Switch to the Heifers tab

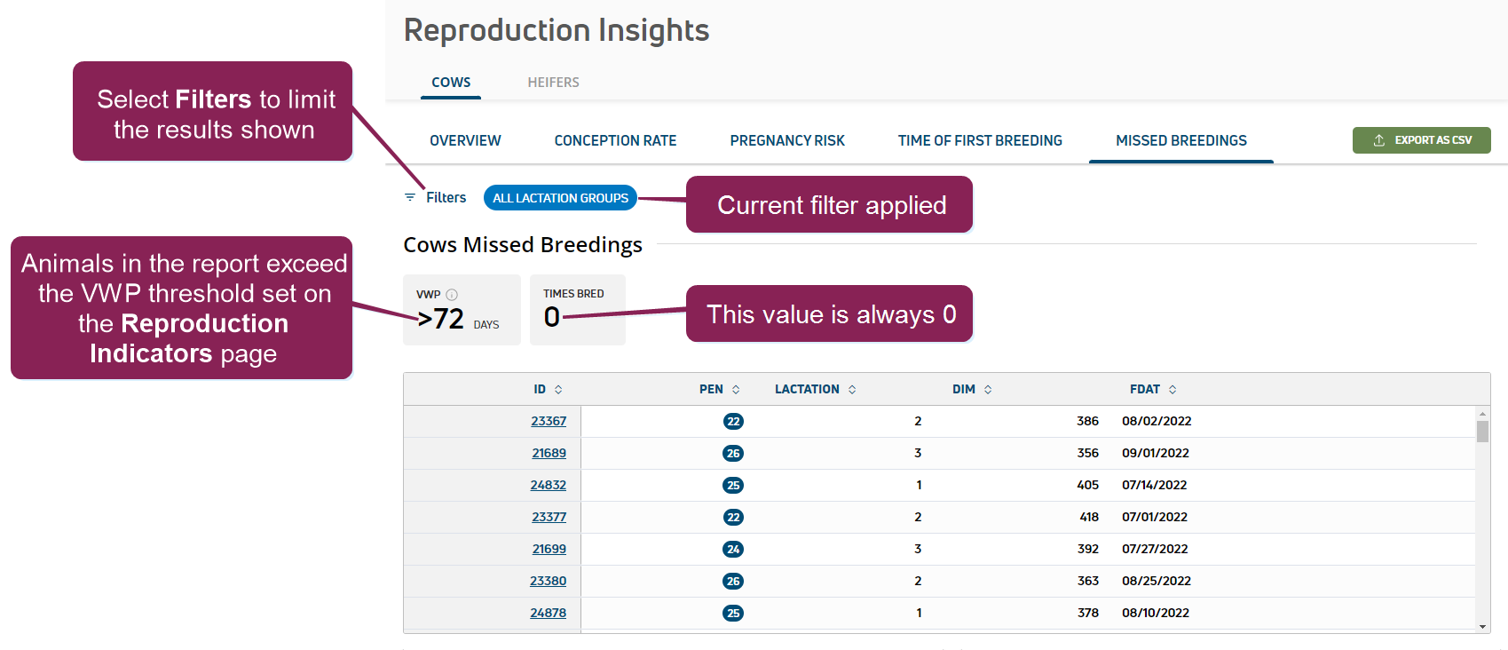point(553,83)
